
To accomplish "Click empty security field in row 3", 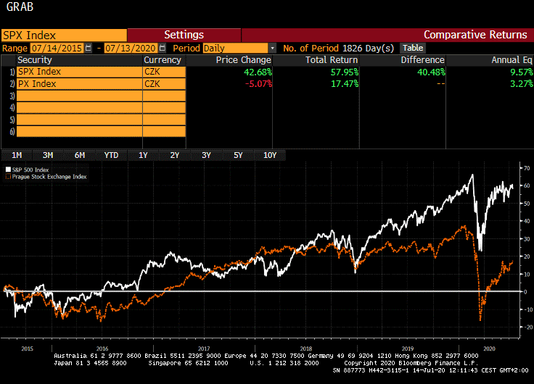I will point(79,96).
